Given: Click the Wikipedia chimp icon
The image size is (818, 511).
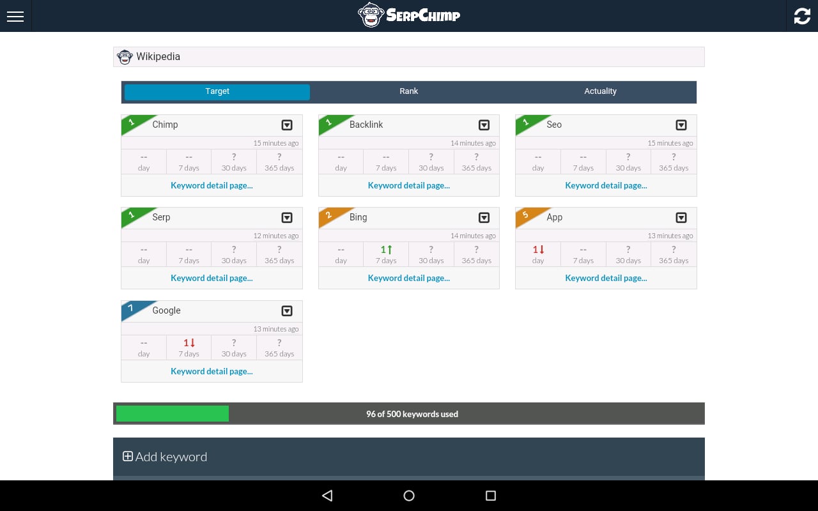Looking at the screenshot, I should (125, 57).
